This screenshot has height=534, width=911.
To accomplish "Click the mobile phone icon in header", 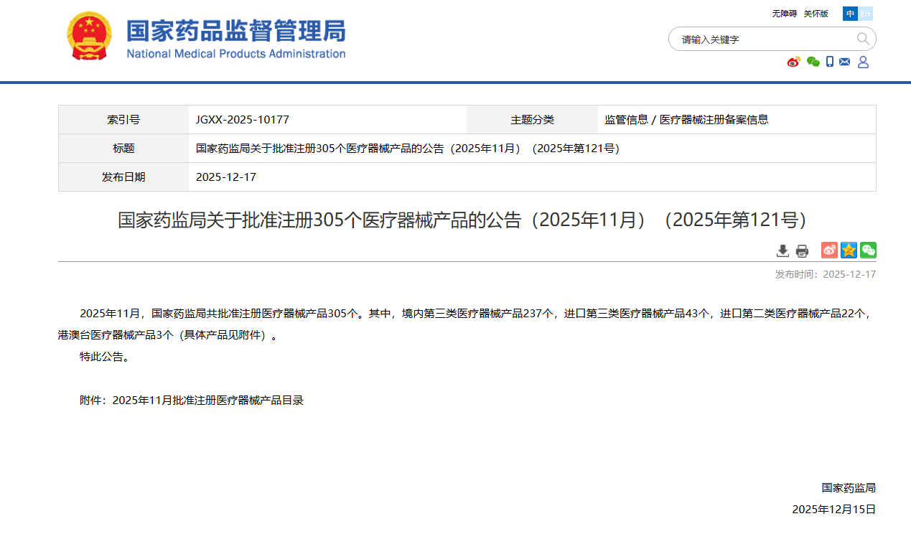I will tap(830, 62).
